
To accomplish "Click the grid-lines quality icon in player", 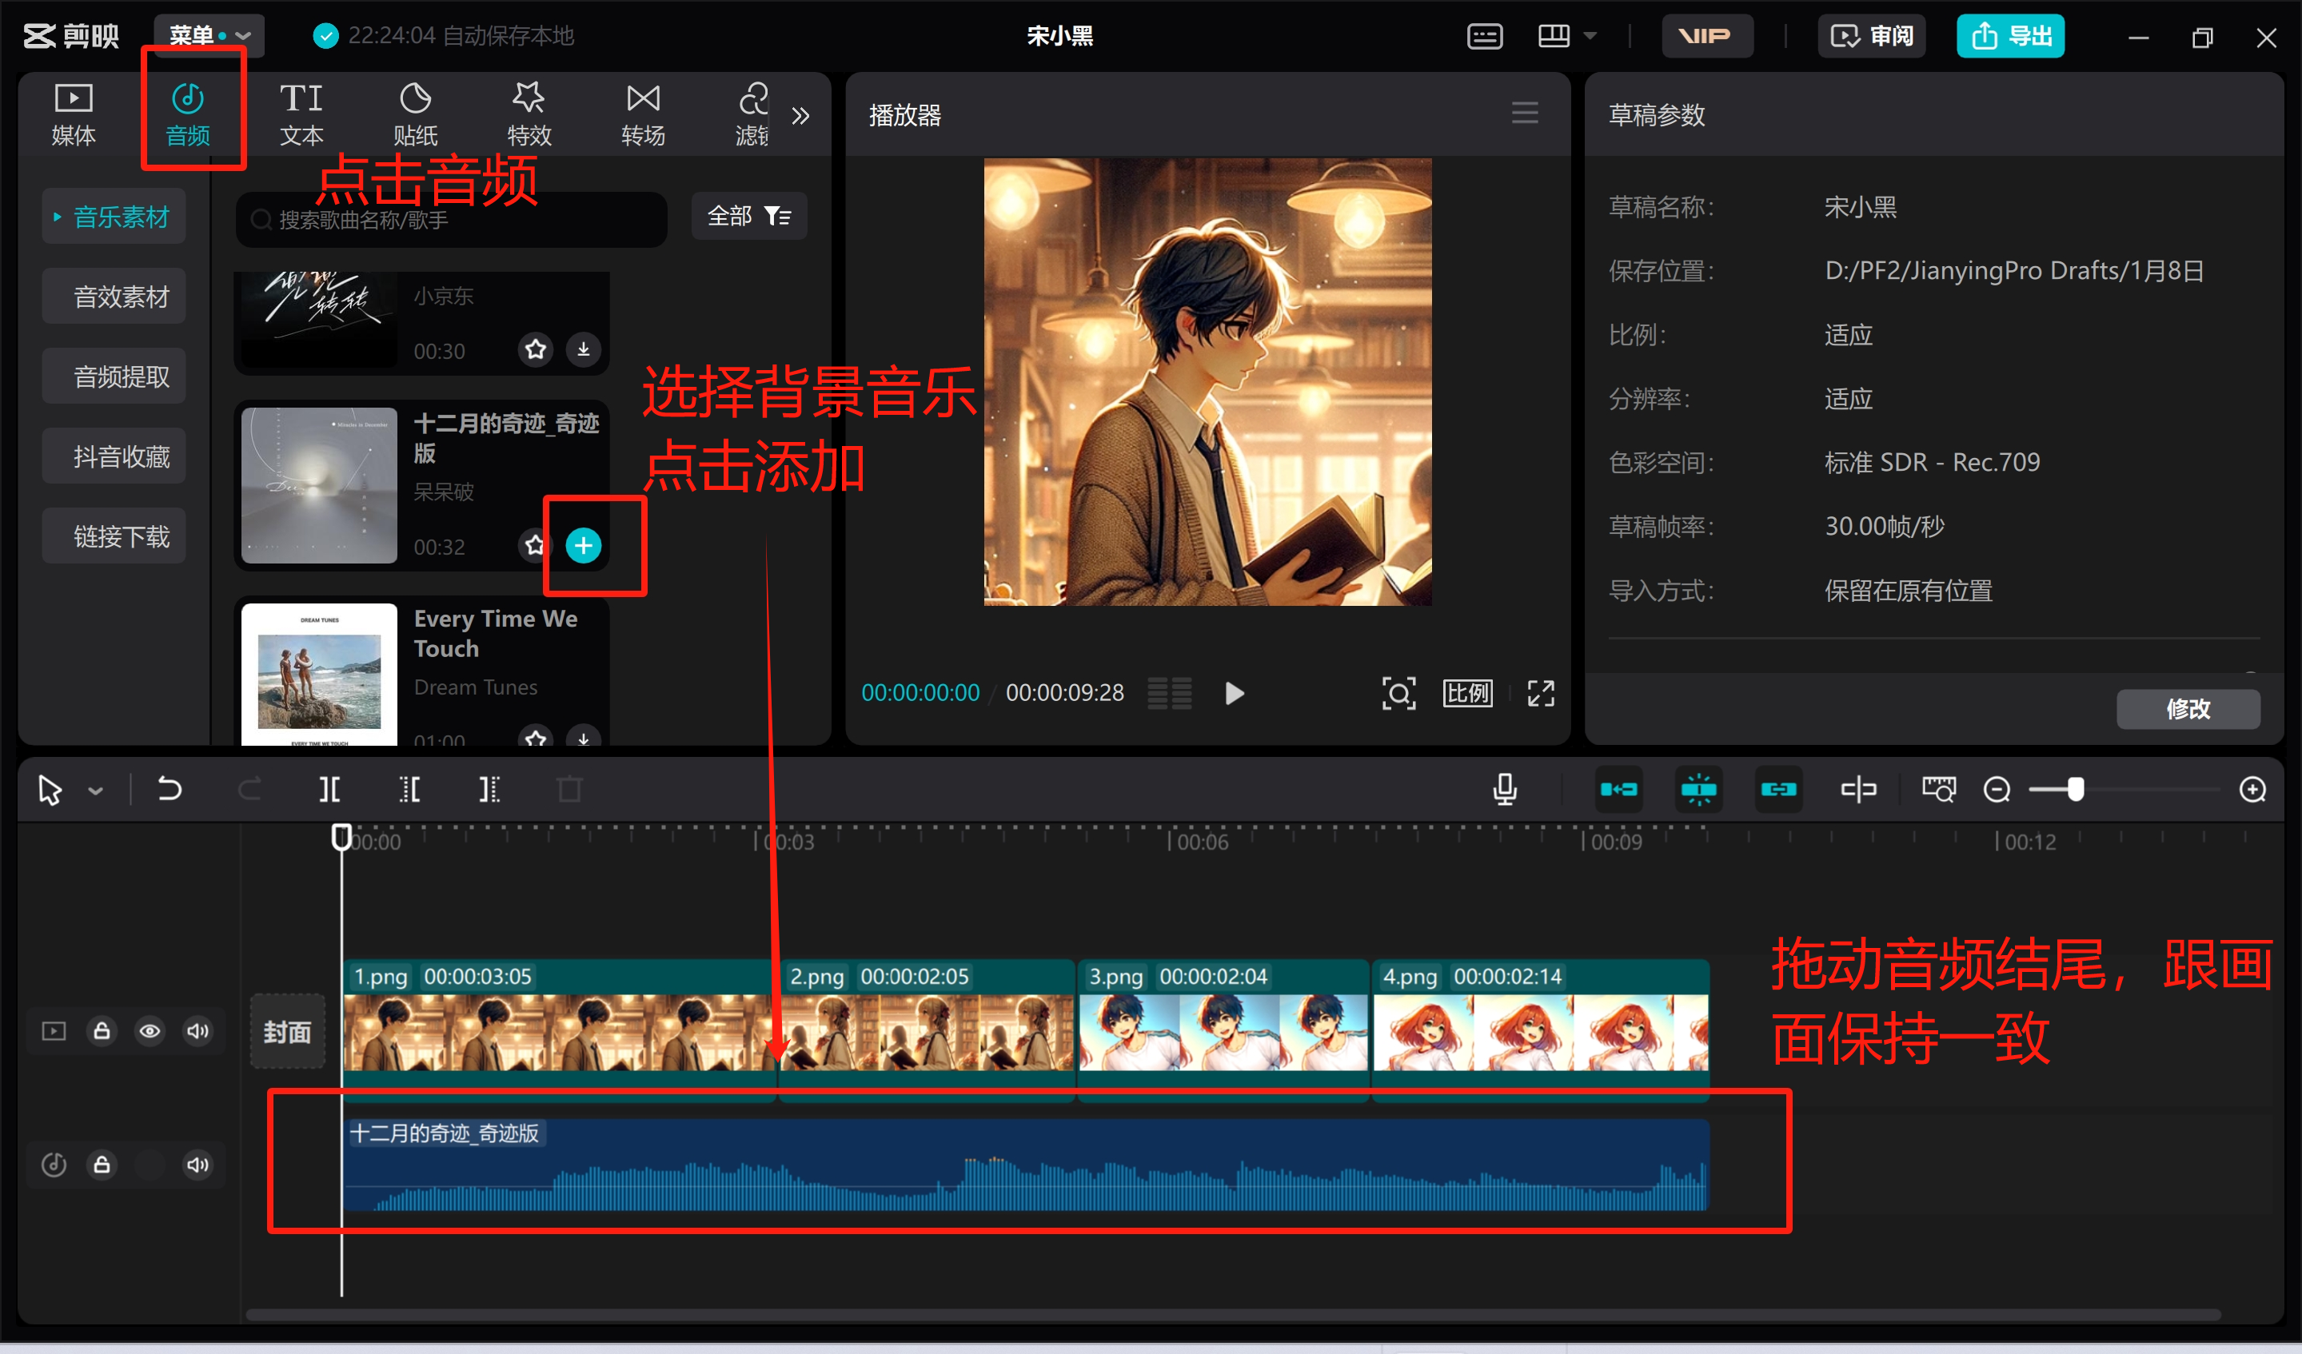I will (1170, 694).
